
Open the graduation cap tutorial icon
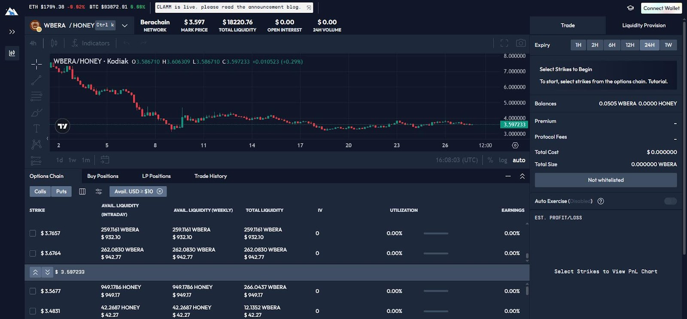(x=630, y=8)
